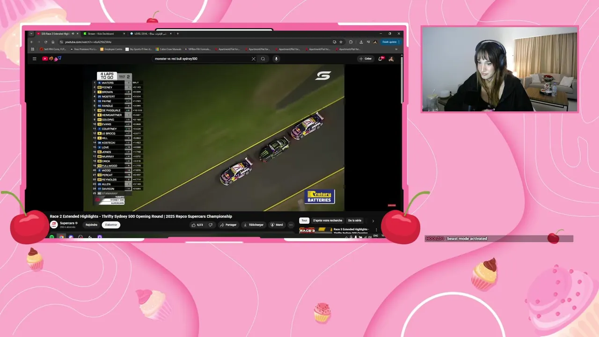599x337 pixels.
Task: Open VIPBox FIA Formula bookmark
Action: point(198,49)
